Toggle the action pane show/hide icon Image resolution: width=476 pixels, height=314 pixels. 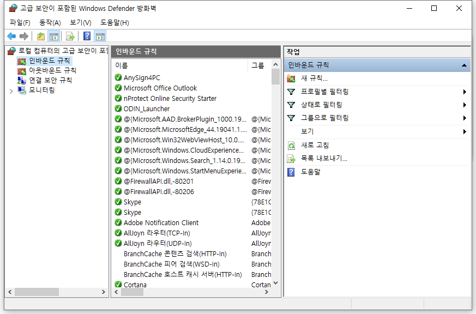(100, 37)
